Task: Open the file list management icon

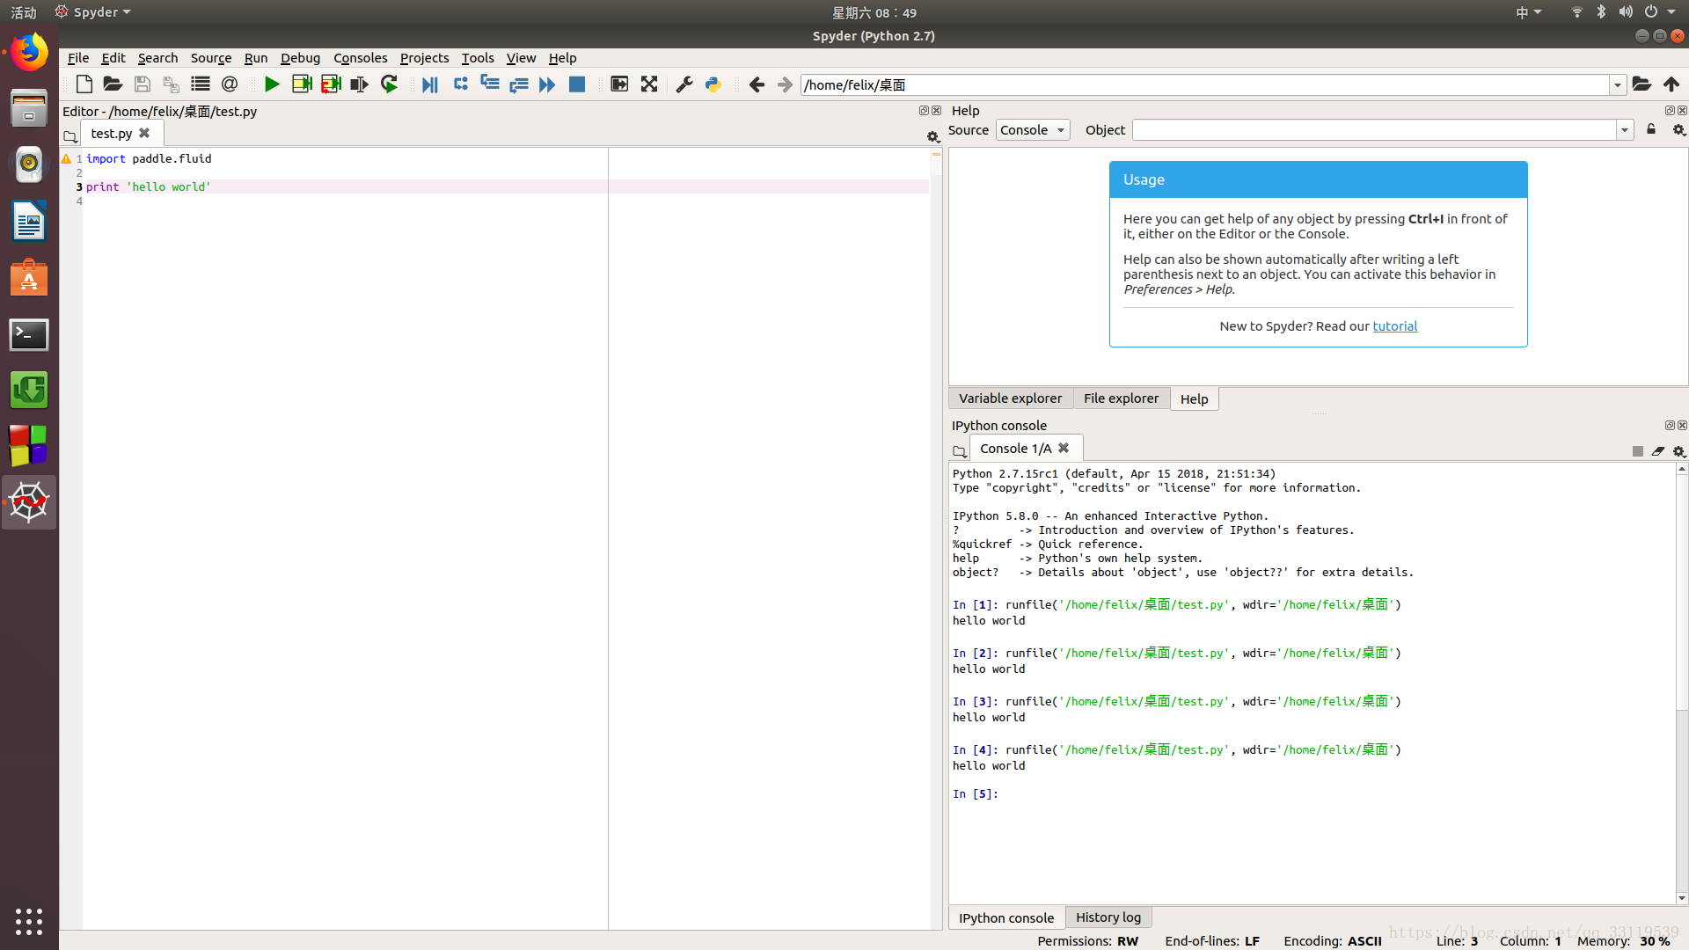Action: point(201,84)
